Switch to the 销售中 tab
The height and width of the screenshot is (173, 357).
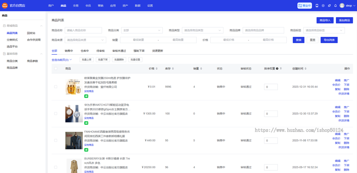69,51
